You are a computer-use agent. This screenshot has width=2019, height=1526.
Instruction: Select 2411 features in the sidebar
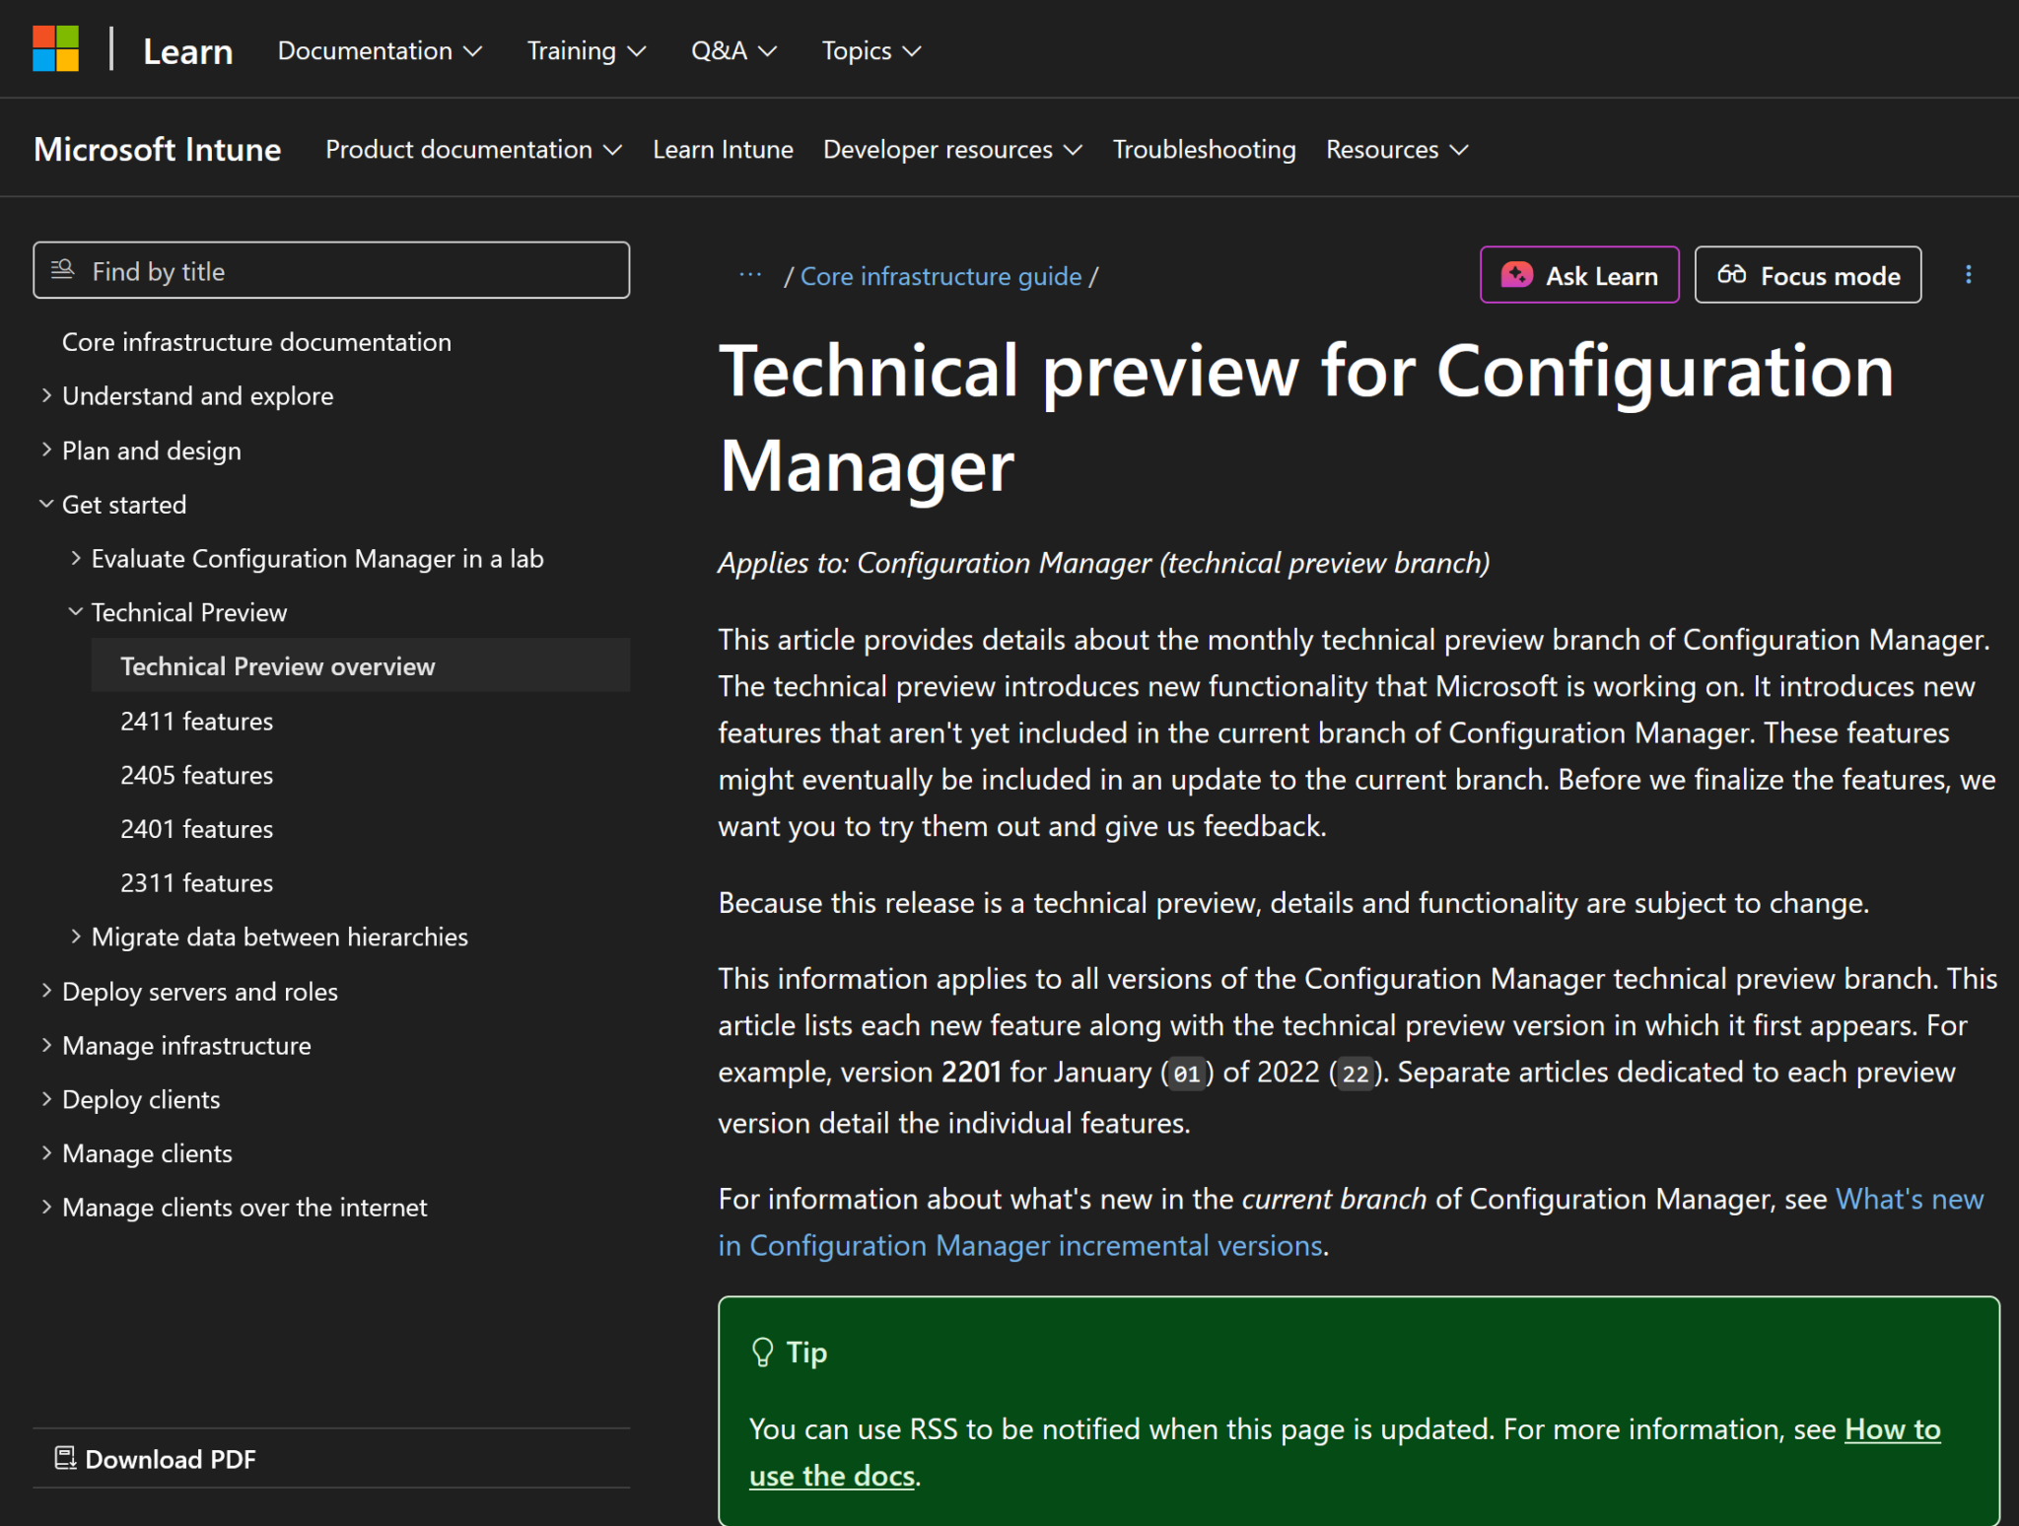(196, 721)
